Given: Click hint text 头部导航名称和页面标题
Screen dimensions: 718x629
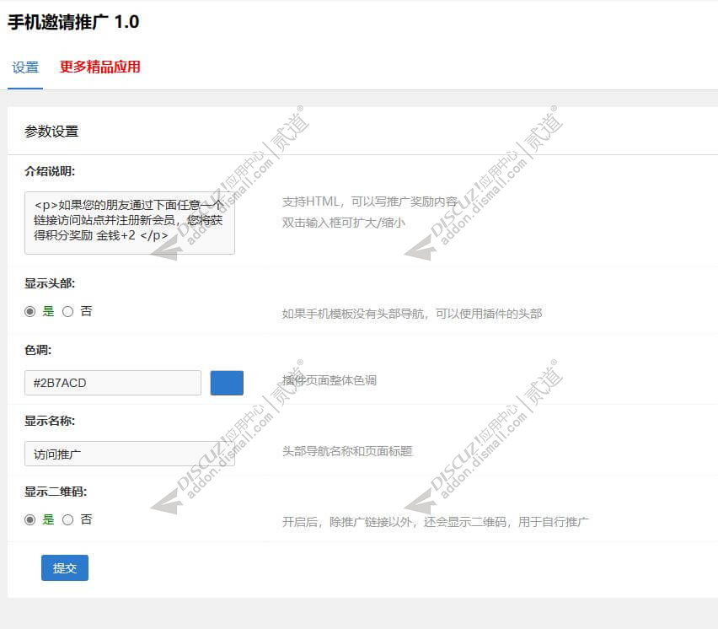Looking at the screenshot, I should coord(347,451).
